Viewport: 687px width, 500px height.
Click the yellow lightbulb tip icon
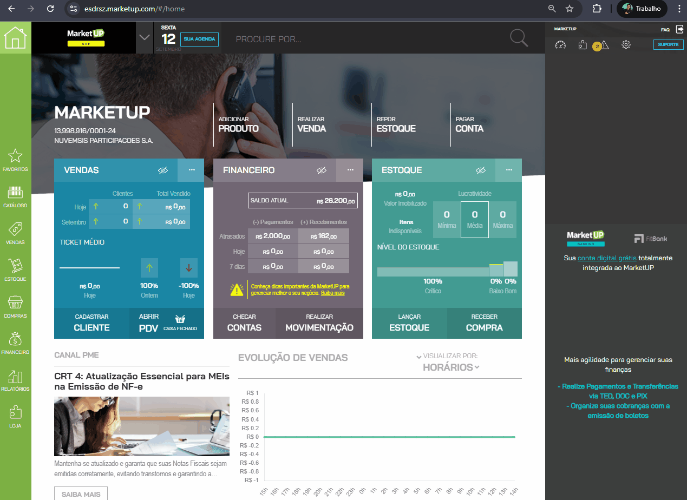click(237, 290)
